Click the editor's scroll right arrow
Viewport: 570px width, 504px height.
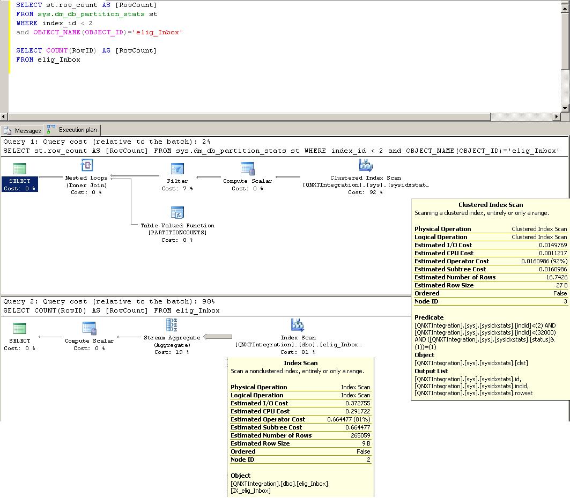point(557,117)
